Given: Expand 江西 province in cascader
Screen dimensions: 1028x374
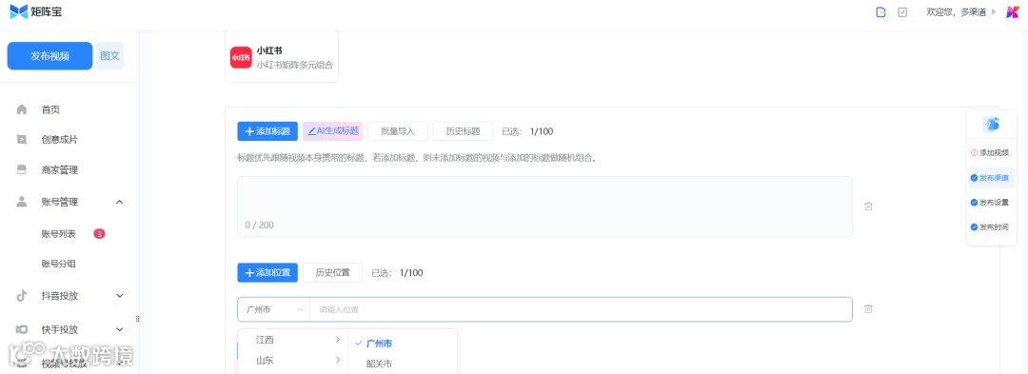Looking at the screenshot, I should click(293, 340).
